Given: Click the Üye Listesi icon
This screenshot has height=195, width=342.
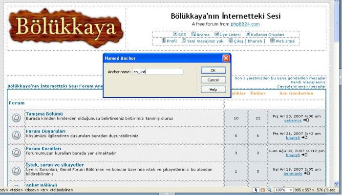Looking at the screenshot, I should (x=216, y=34).
